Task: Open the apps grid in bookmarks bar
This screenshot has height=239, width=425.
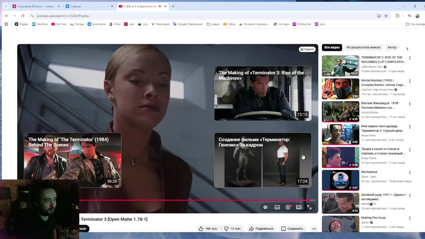Action: point(6,24)
